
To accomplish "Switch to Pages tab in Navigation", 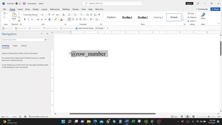I will coord(15,45).
